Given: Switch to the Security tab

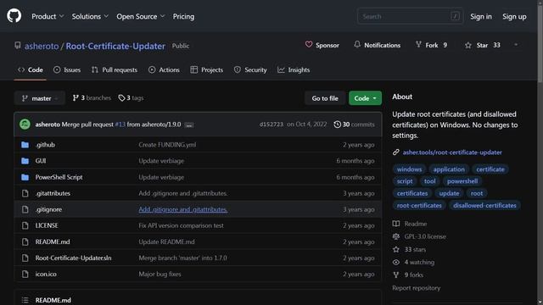Looking at the screenshot, I should (x=250, y=69).
